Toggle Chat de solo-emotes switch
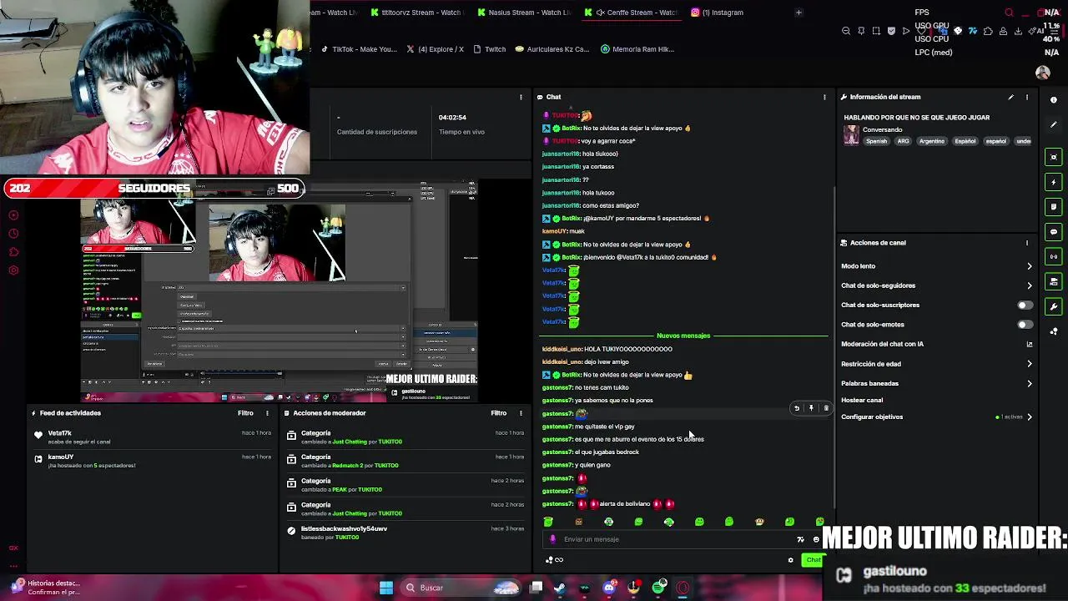This screenshot has height=601, width=1068. pyautogui.click(x=1025, y=325)
